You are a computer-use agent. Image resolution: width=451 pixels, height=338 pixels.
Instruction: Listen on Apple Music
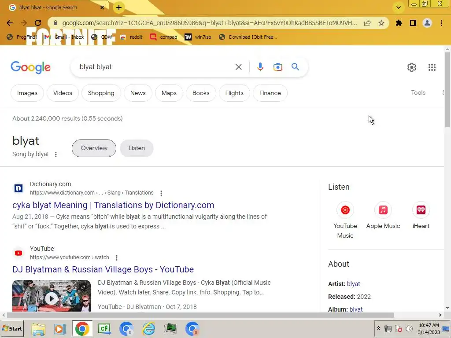click(x=383, y=216)
